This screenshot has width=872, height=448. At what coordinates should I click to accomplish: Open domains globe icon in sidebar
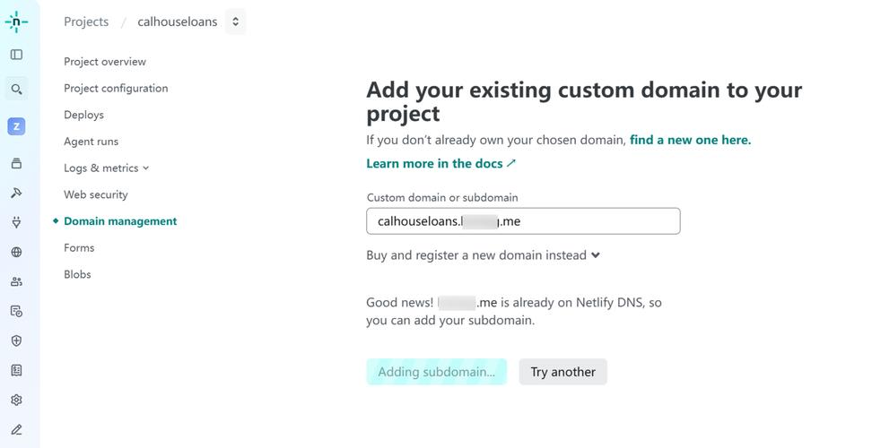16,252
